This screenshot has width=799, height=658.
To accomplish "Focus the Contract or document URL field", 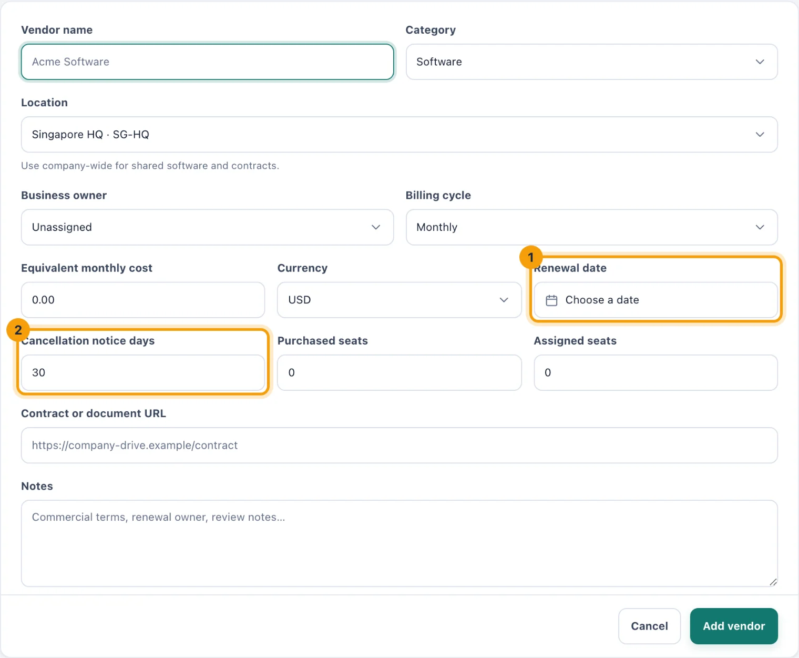I will coord(399,445).
